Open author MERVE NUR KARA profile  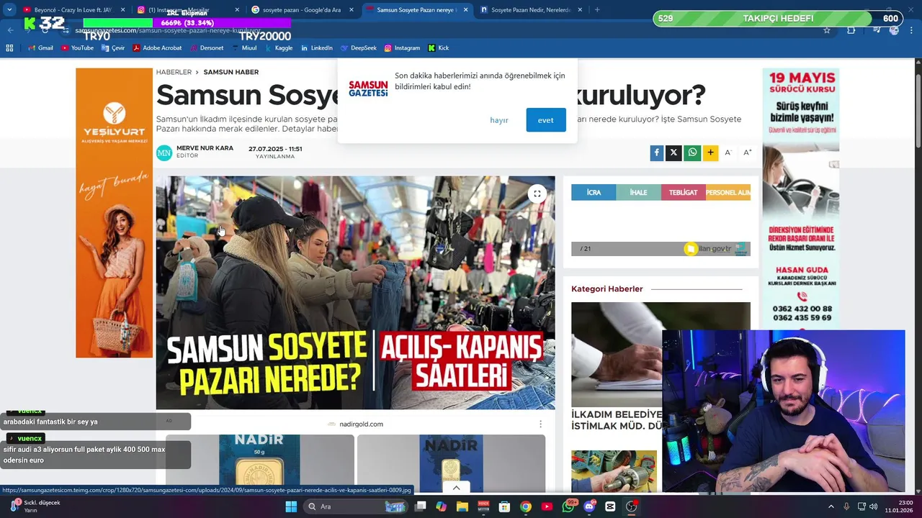(205, 148)
